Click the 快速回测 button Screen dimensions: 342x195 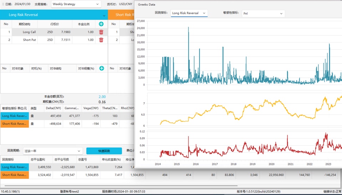coord(104,151)
